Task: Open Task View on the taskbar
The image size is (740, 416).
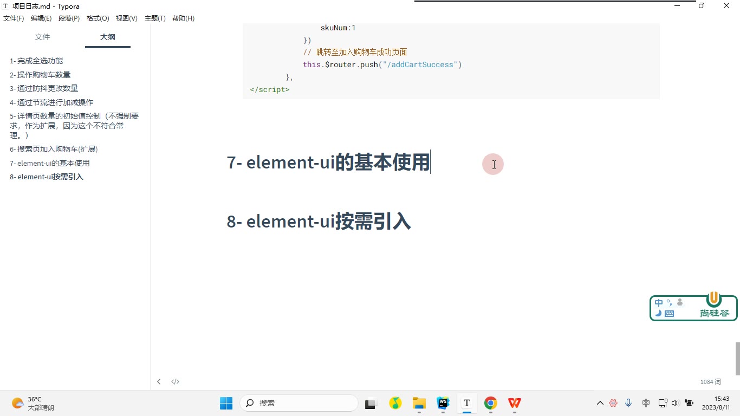Action: (371, 403)
